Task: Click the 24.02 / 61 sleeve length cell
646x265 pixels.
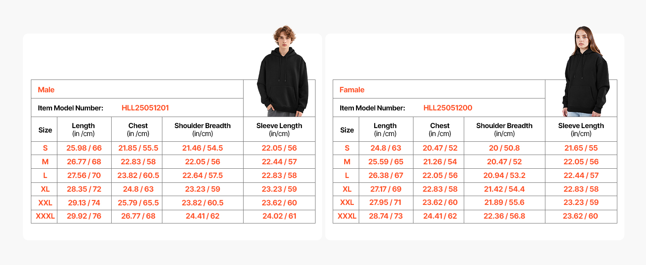Action: click(279, 216)
